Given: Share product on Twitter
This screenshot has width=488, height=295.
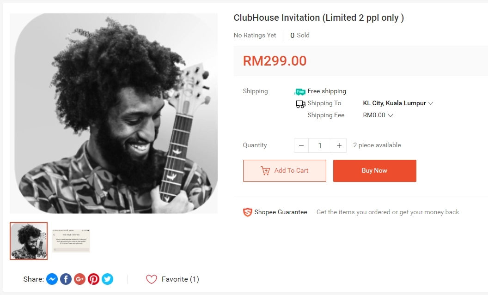Looking at the screenshot, I should [108, 279].
